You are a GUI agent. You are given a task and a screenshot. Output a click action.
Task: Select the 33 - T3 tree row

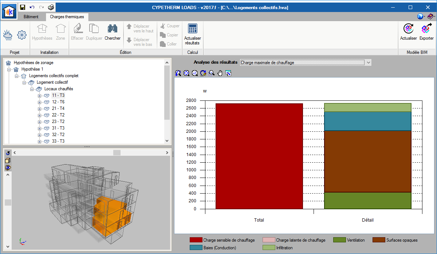click(x=58, y=141)
